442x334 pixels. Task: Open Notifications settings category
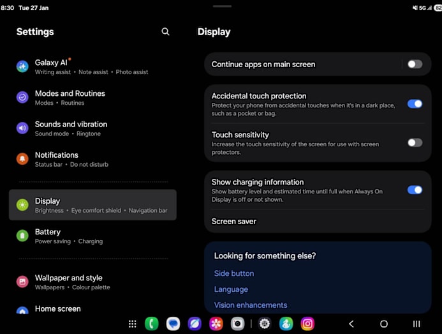tap(57, 159)
